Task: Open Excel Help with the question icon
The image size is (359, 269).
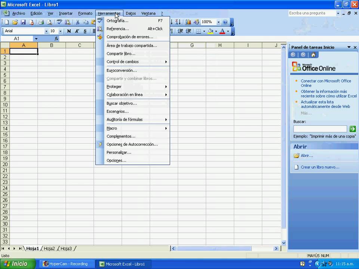Action: 225,22
